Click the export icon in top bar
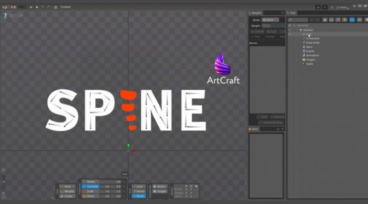 click(56, 7)
